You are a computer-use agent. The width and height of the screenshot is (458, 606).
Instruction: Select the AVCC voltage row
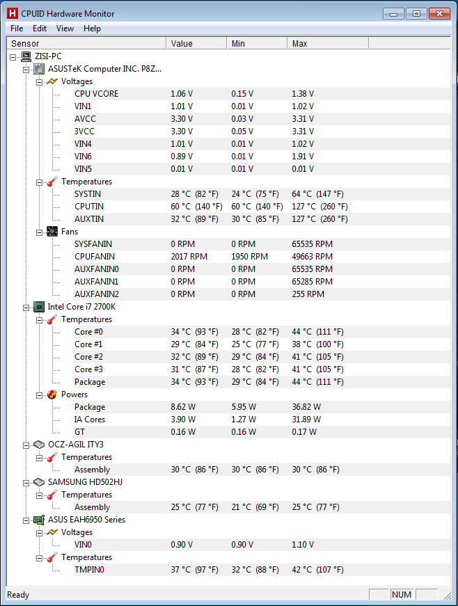click(262, 119)
